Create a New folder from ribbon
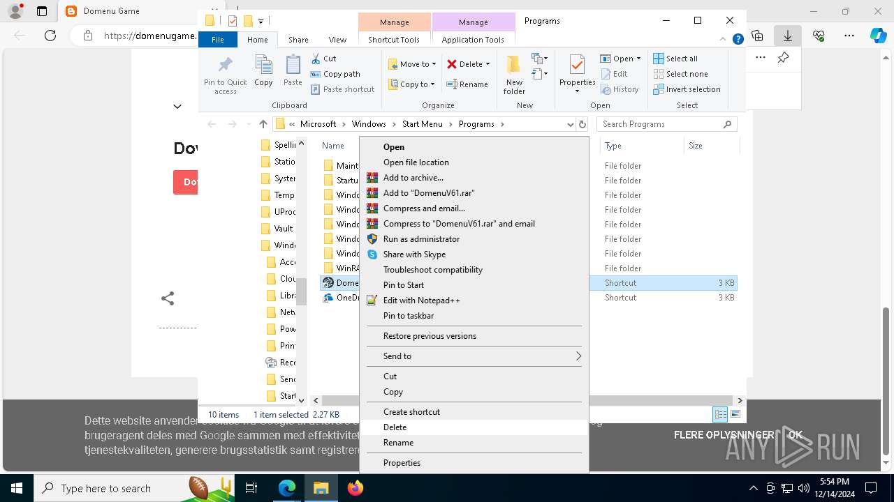894x502 pixels. 514,75
